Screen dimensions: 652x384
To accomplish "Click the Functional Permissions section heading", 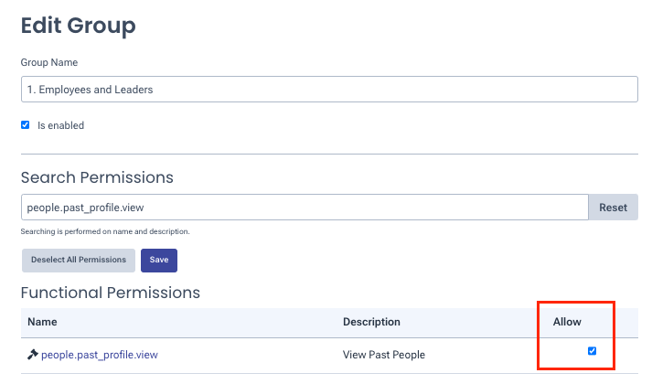I will coord(111,293).
